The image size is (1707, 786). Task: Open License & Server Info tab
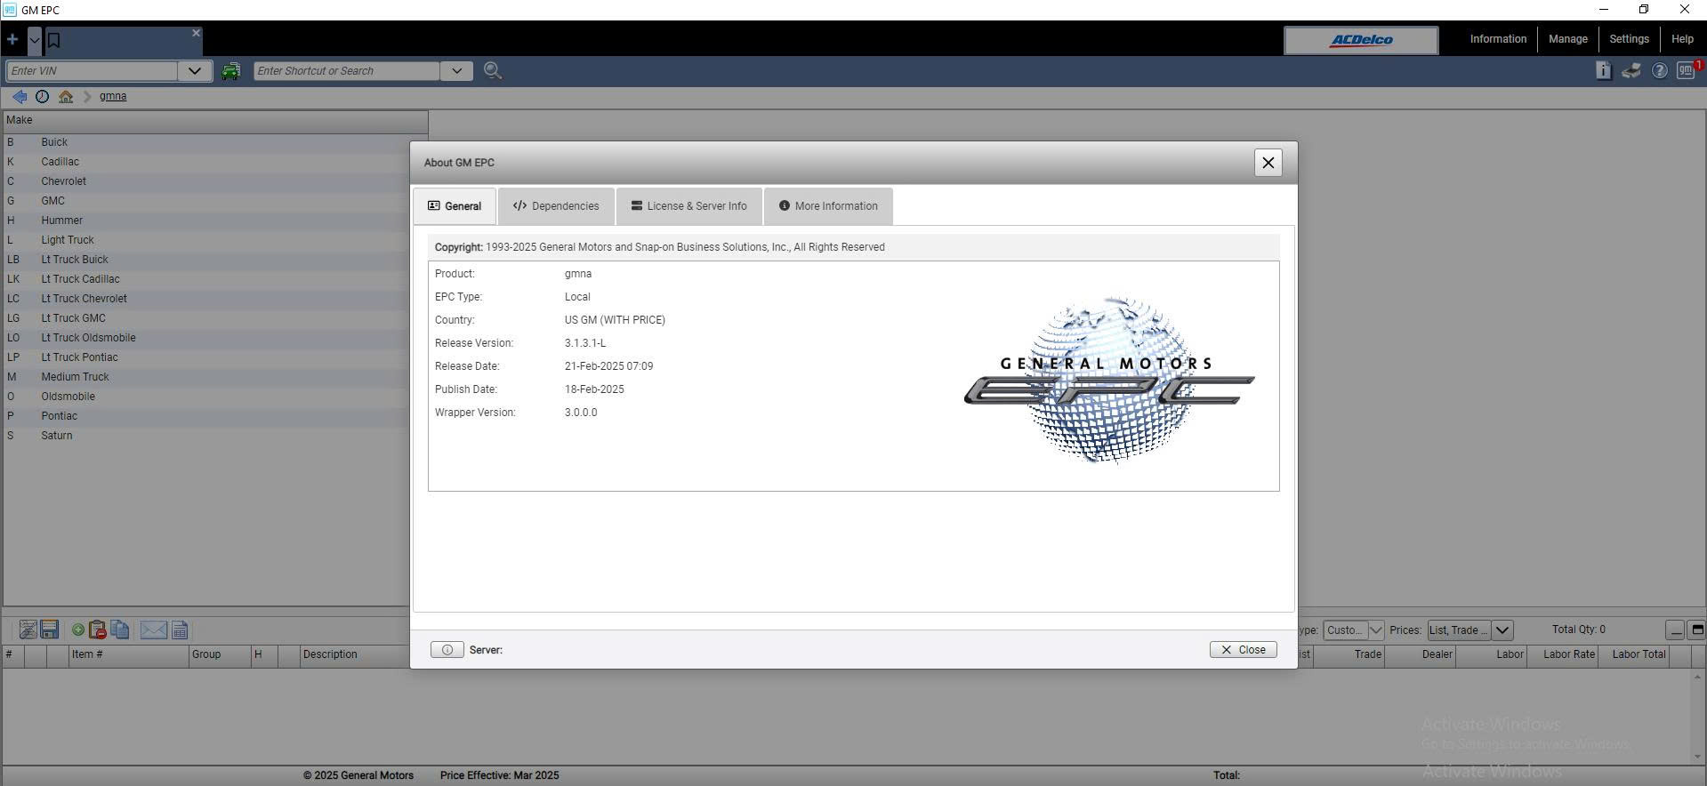(x=689, y=206)
